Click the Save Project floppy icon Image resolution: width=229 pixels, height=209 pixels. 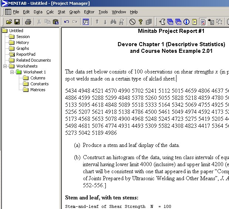tap(17, 22)
